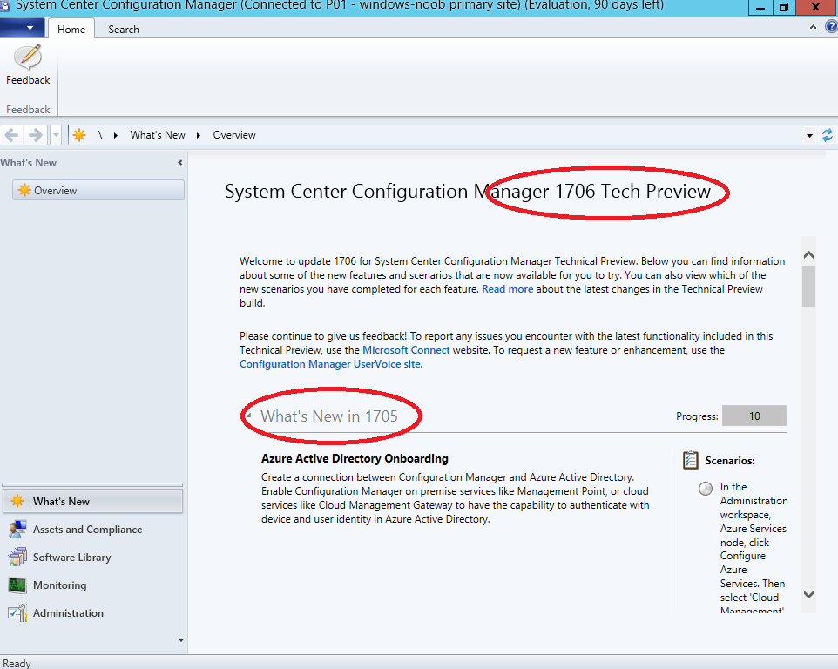Image resolution: width=838 pixels, height=669 pixels.
Task: Click the scroll down arrow
Action: 809,594
